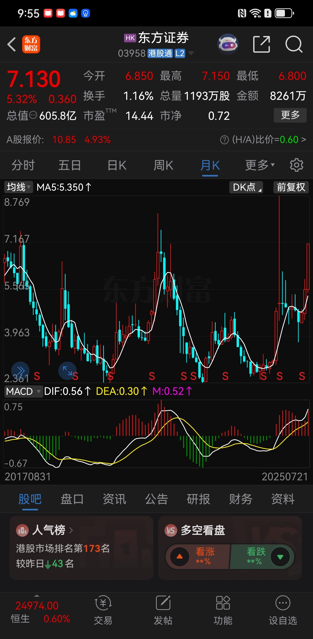Open the 资讯 tab

(x=114, y=499)
